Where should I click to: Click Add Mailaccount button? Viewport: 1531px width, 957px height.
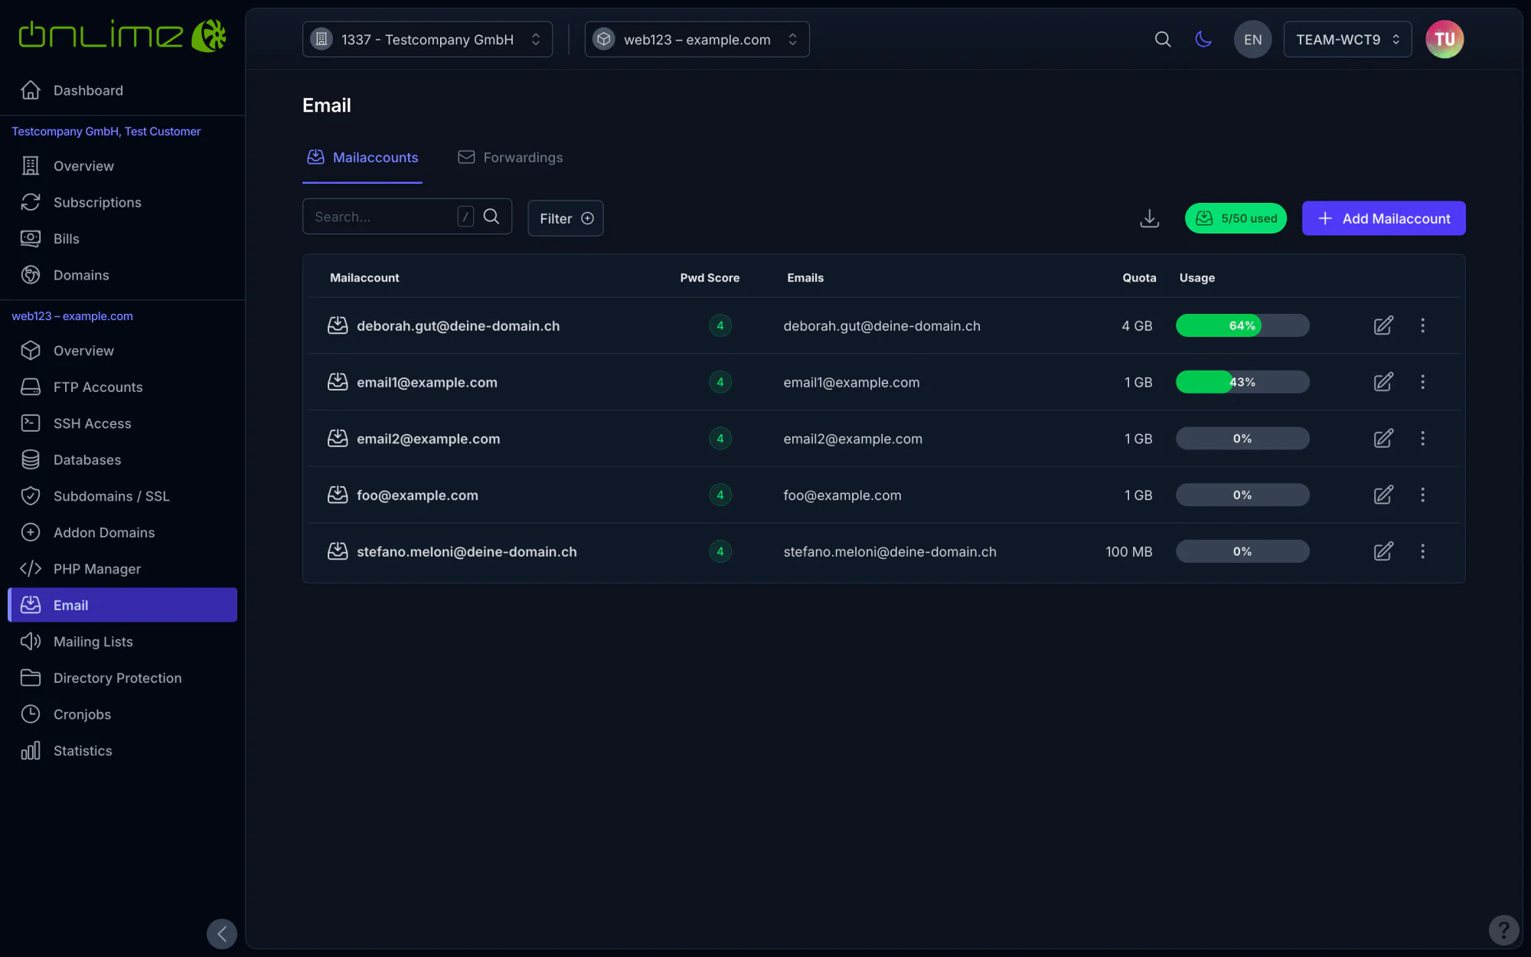pos(1383,218)
